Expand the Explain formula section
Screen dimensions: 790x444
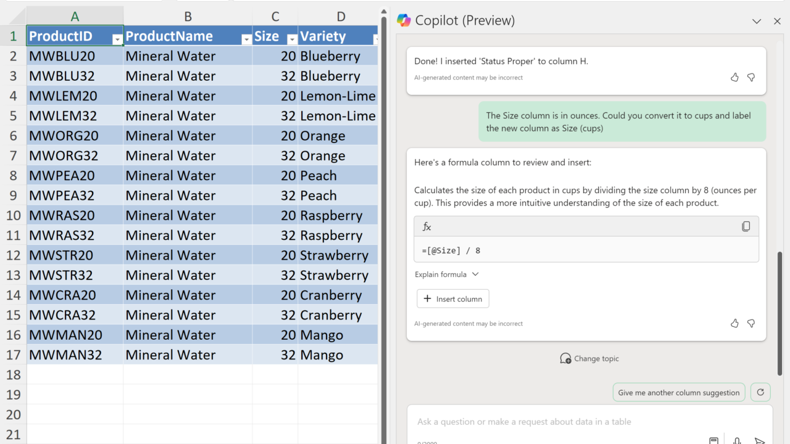point(447,274)
